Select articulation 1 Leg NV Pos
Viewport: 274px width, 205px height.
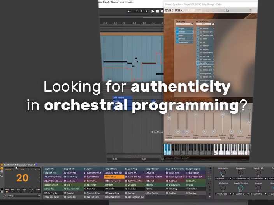coord(53,169)
